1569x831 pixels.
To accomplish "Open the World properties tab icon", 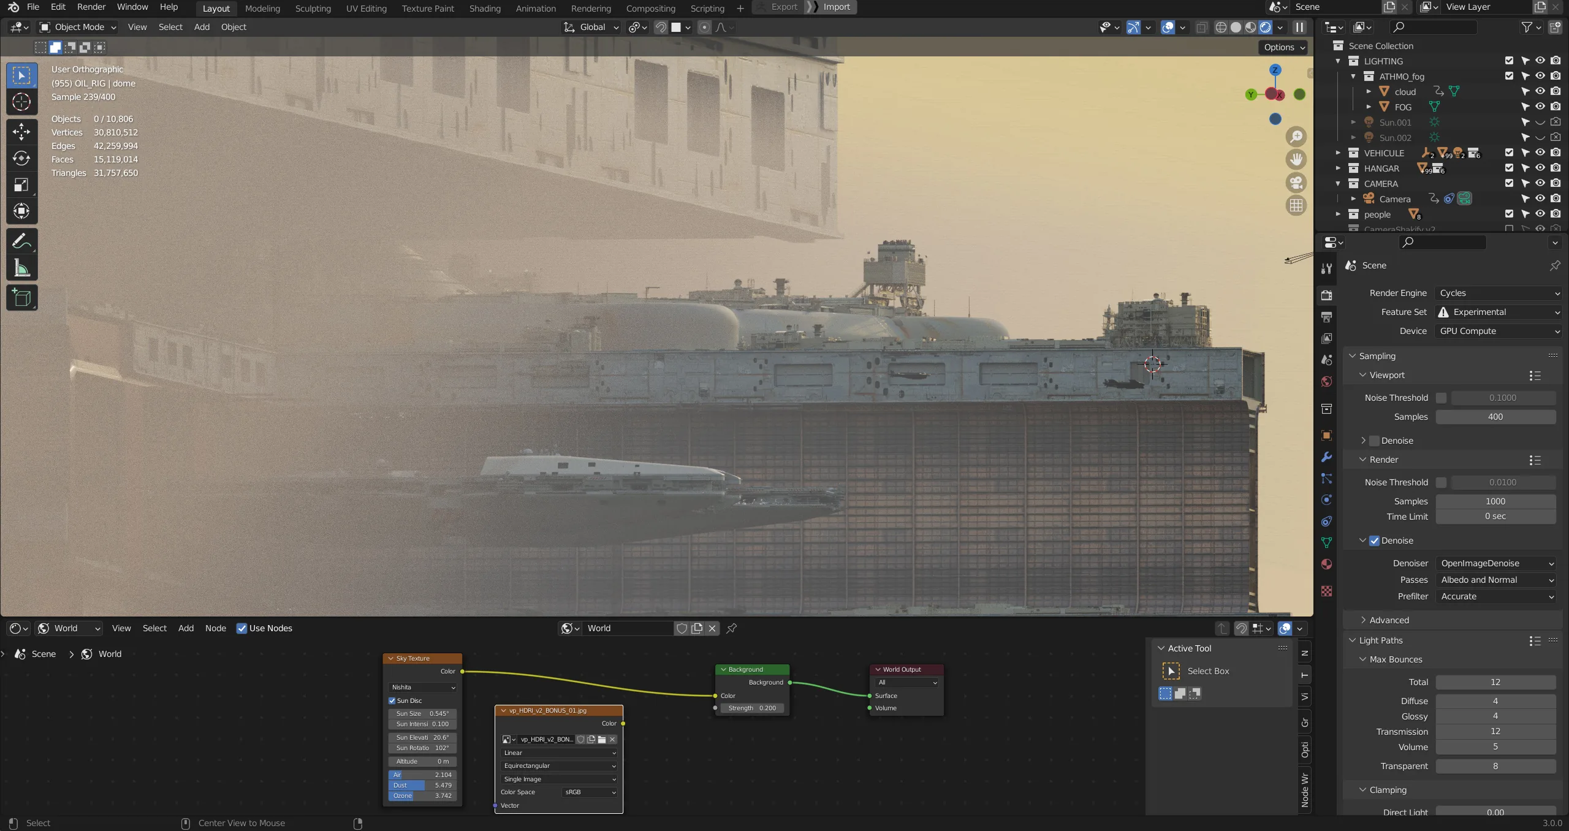I will click(x=1327, y=381).
